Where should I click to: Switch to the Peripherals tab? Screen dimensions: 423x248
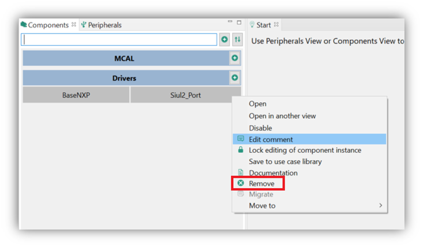point(104,25)
